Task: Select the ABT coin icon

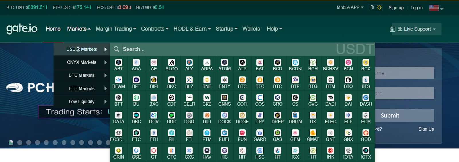Action: point(118,62)
